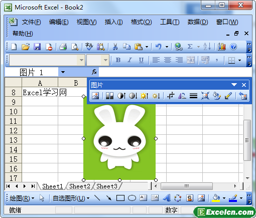
Task: Switch to the Sheet2 tab
Action: tap(80, 186)
